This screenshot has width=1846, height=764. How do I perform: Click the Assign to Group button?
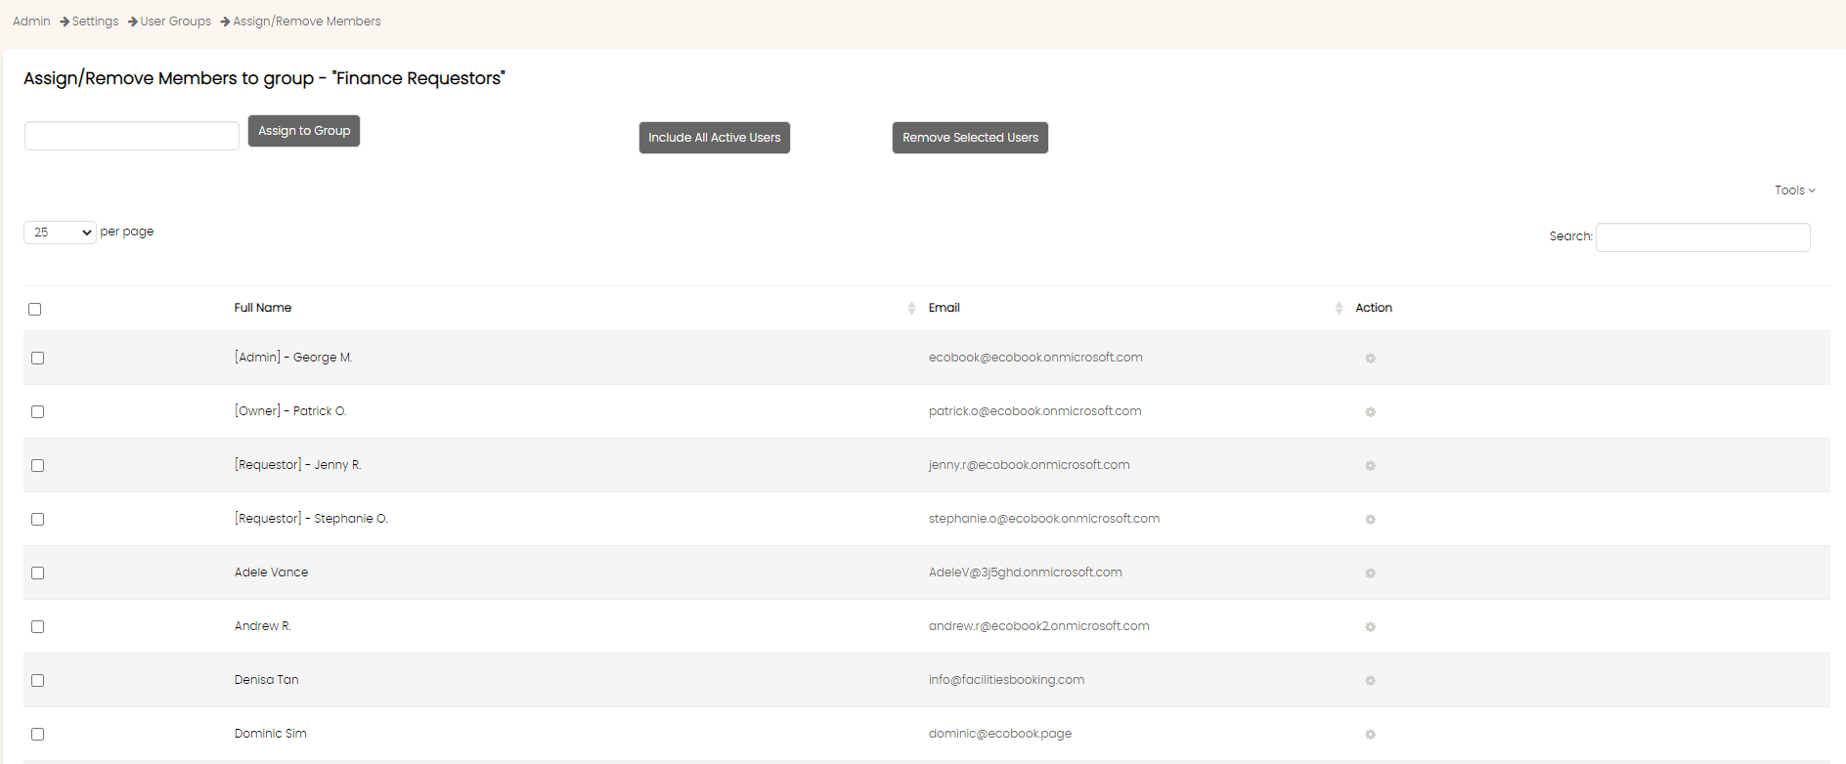[x=304, y=131]
